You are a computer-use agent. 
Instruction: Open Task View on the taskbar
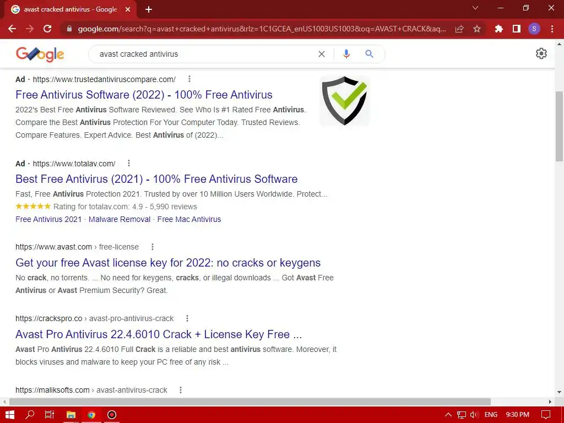coord(50,415)
